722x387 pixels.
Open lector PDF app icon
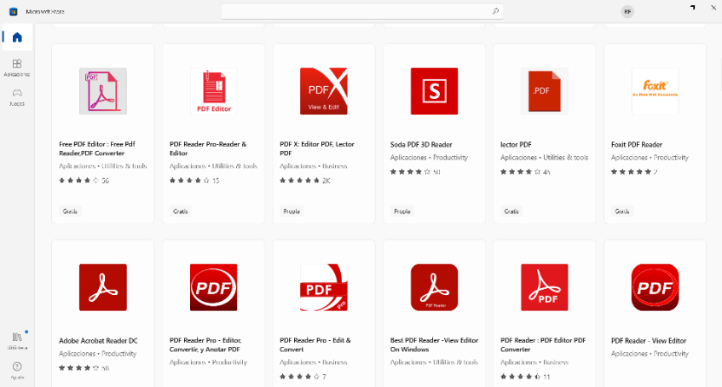(545, 91)
